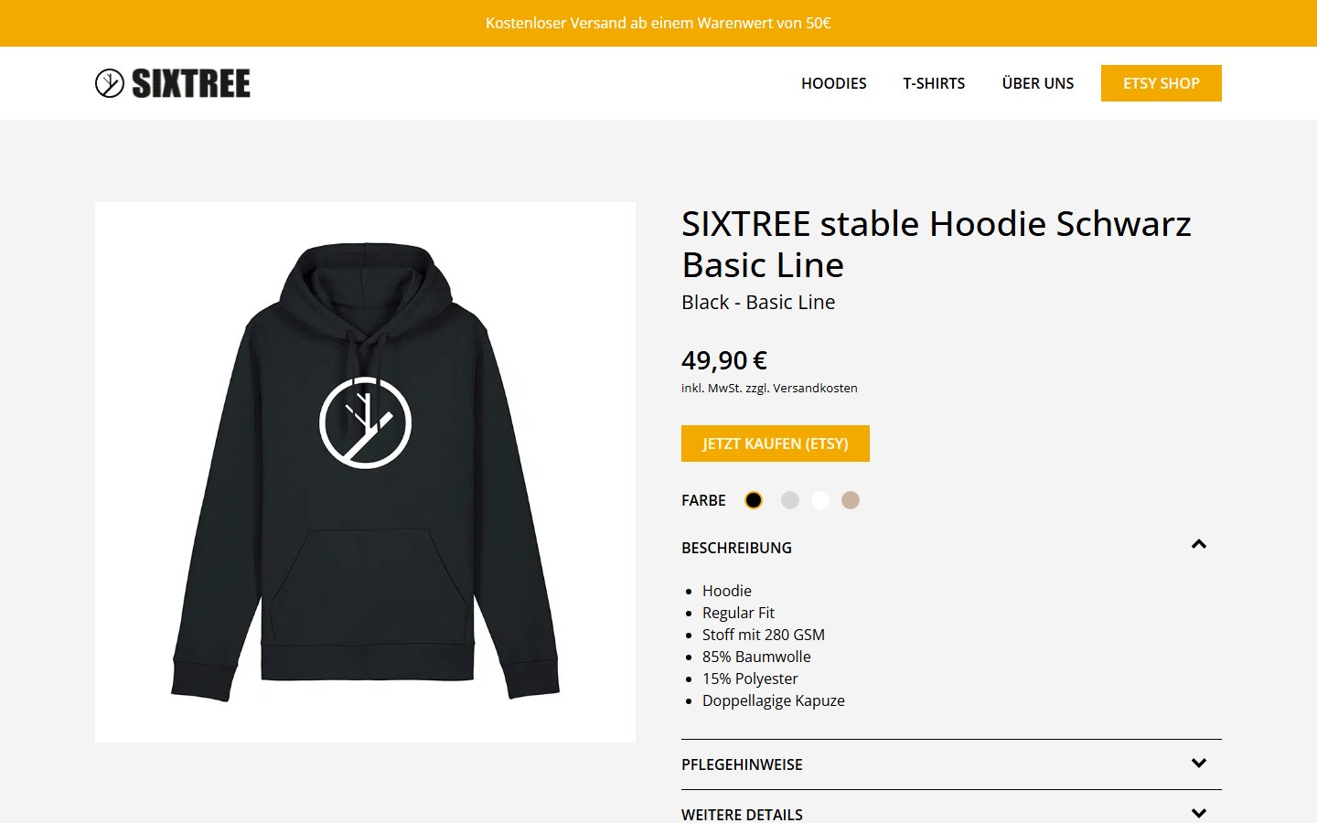The image size is (1317, 823).
Task: Click the 'inkl. MwSt. zzgl. Versandkosten' note
Action: click(x=769, y=388)
